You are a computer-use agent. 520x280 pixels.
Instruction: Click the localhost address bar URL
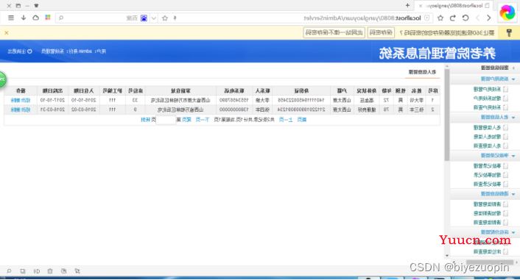(x=362, y=18)
